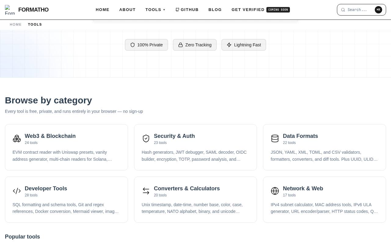Open the Developer Tools category title
Screen dimensions: 391x244
point(46,188)
